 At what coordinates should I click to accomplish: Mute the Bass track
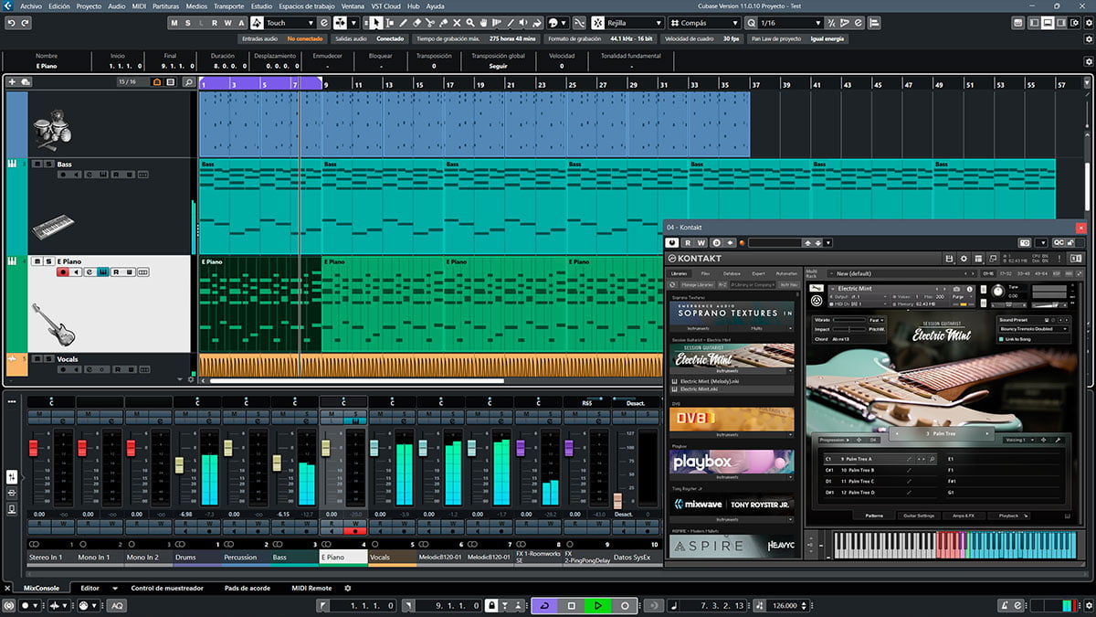point(37,165)
